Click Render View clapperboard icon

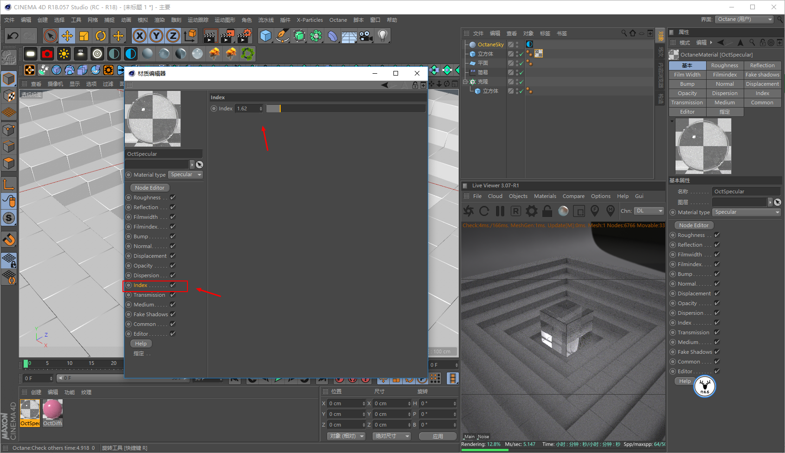point(211,36)
